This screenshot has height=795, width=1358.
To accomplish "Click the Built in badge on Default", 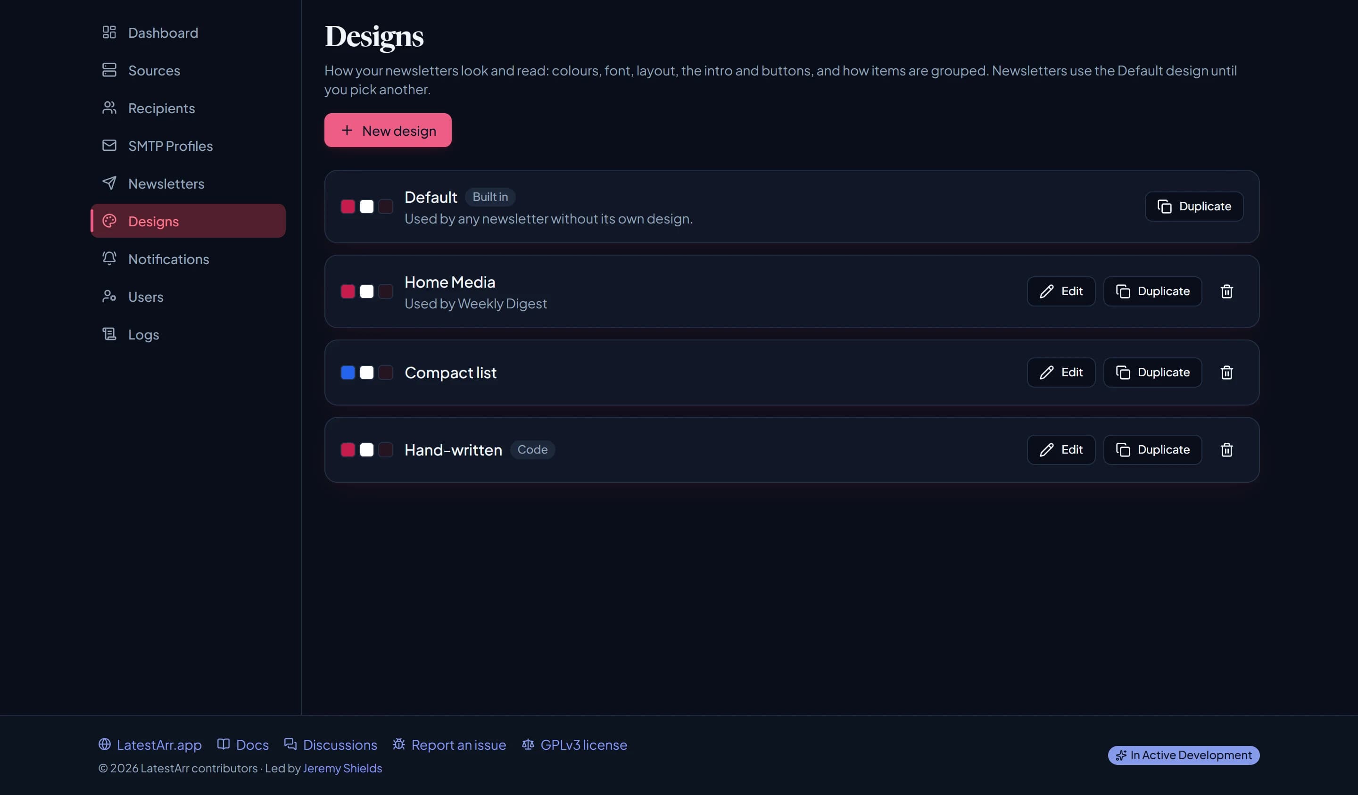I will pyautogui.click(x=490, y=197).
